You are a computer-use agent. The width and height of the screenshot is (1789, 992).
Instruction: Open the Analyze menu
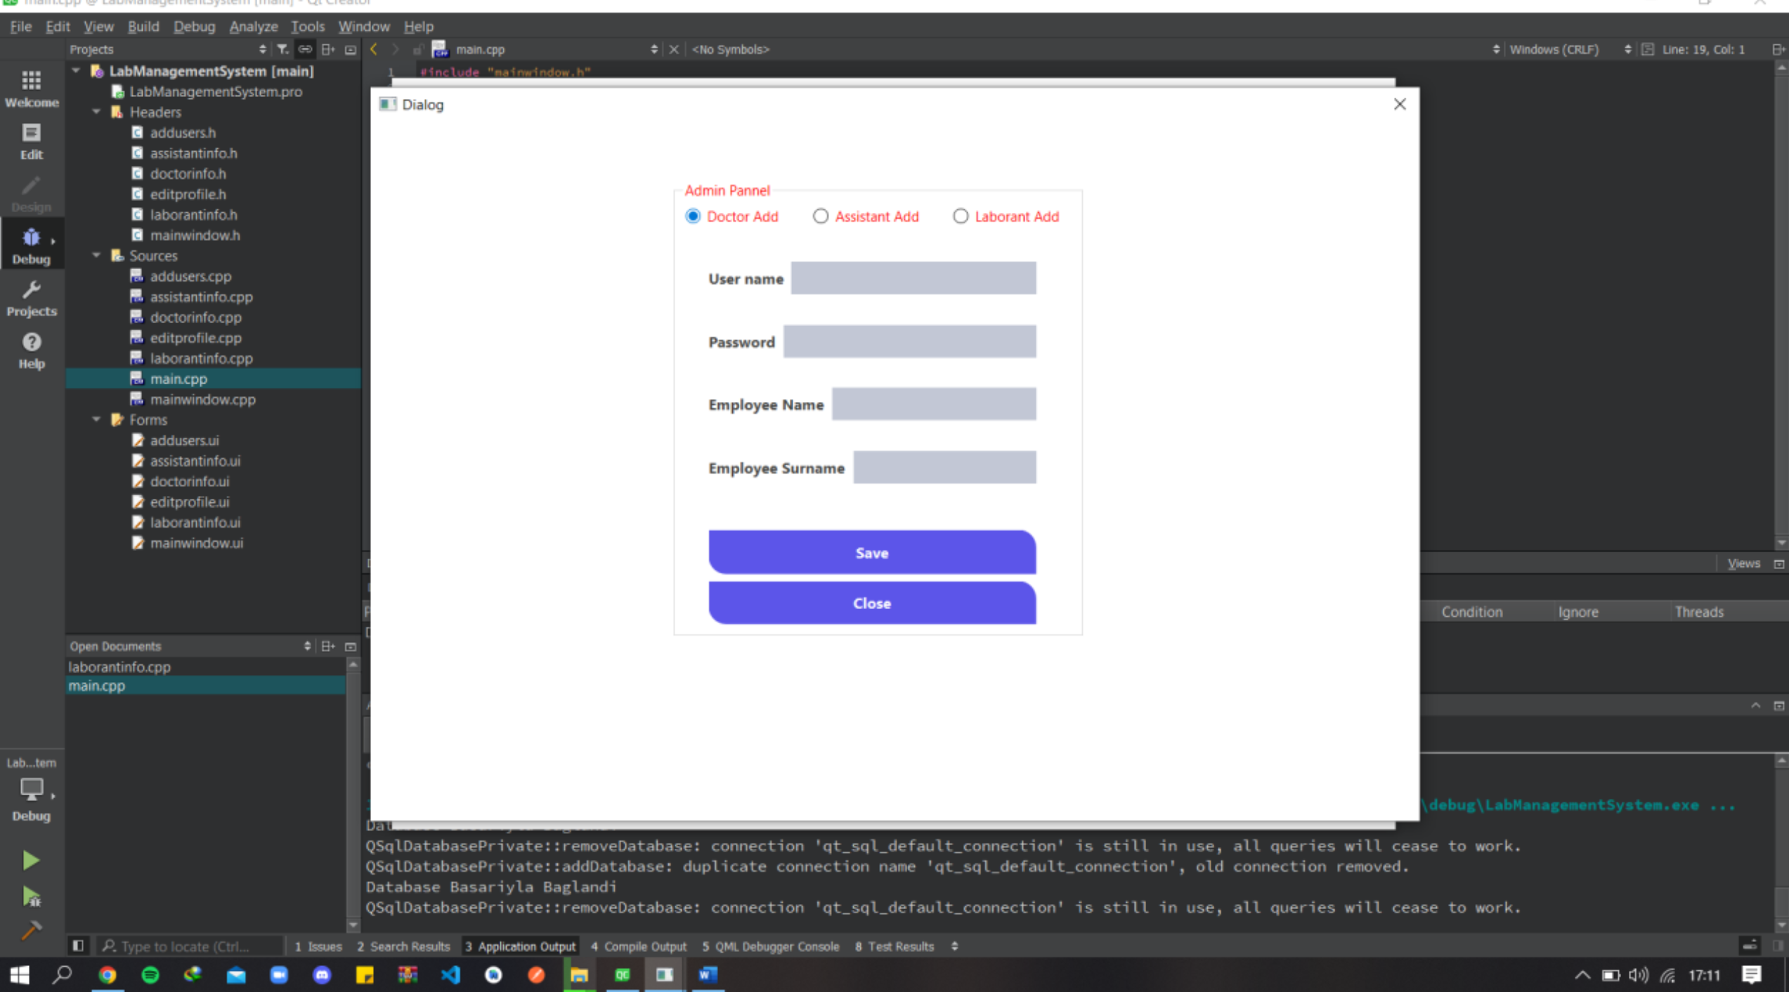pyautogui.click(x=254, y=26)
